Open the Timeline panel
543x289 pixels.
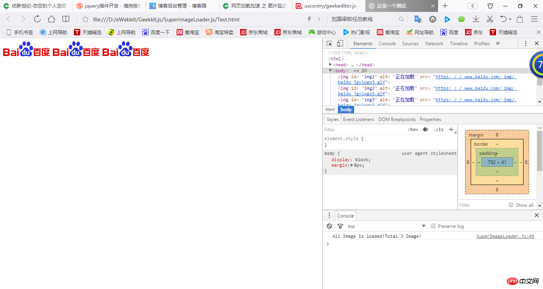pos(459,44)
